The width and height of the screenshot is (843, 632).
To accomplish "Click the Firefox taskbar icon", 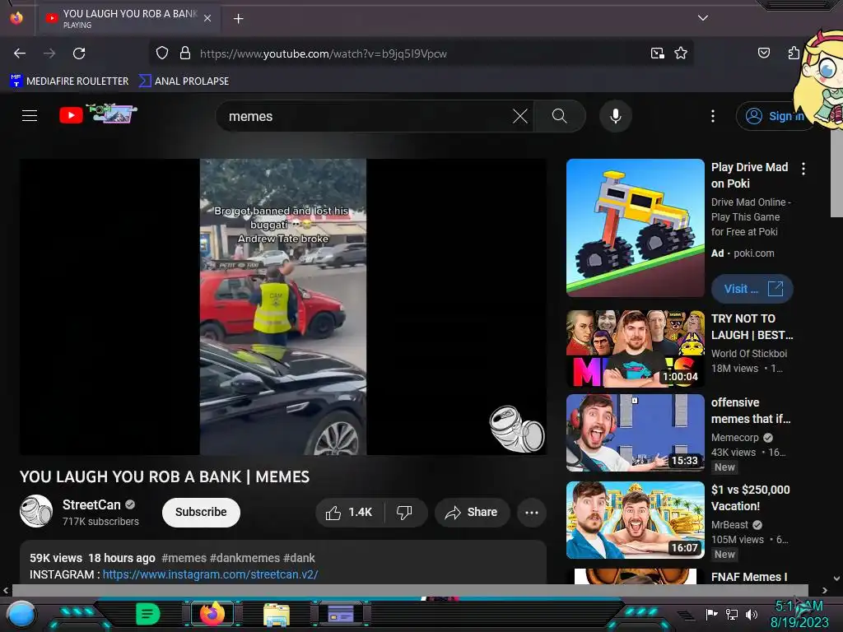I will point(212,614).
